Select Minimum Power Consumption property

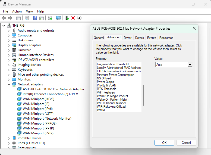tap(116, 75)
